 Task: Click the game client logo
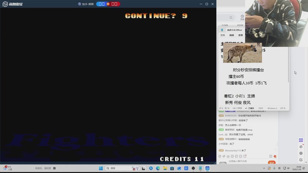13,4
